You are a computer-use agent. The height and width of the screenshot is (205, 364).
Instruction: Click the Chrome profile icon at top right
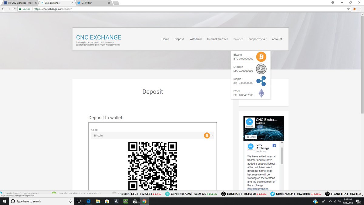[333, 2]
